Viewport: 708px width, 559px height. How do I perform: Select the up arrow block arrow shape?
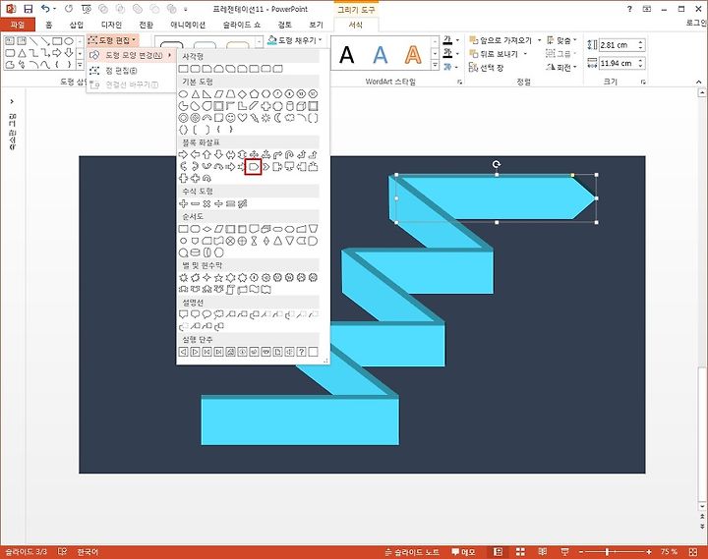(x=206, y=155)
